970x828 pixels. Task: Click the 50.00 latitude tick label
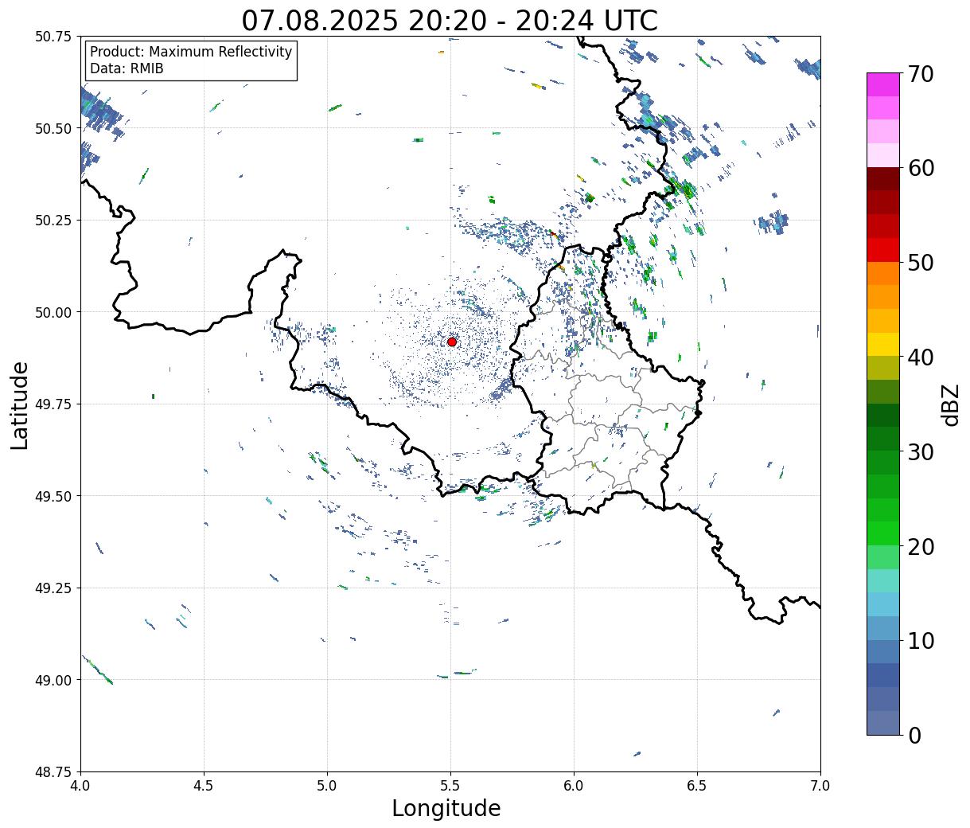coord(53,312)
